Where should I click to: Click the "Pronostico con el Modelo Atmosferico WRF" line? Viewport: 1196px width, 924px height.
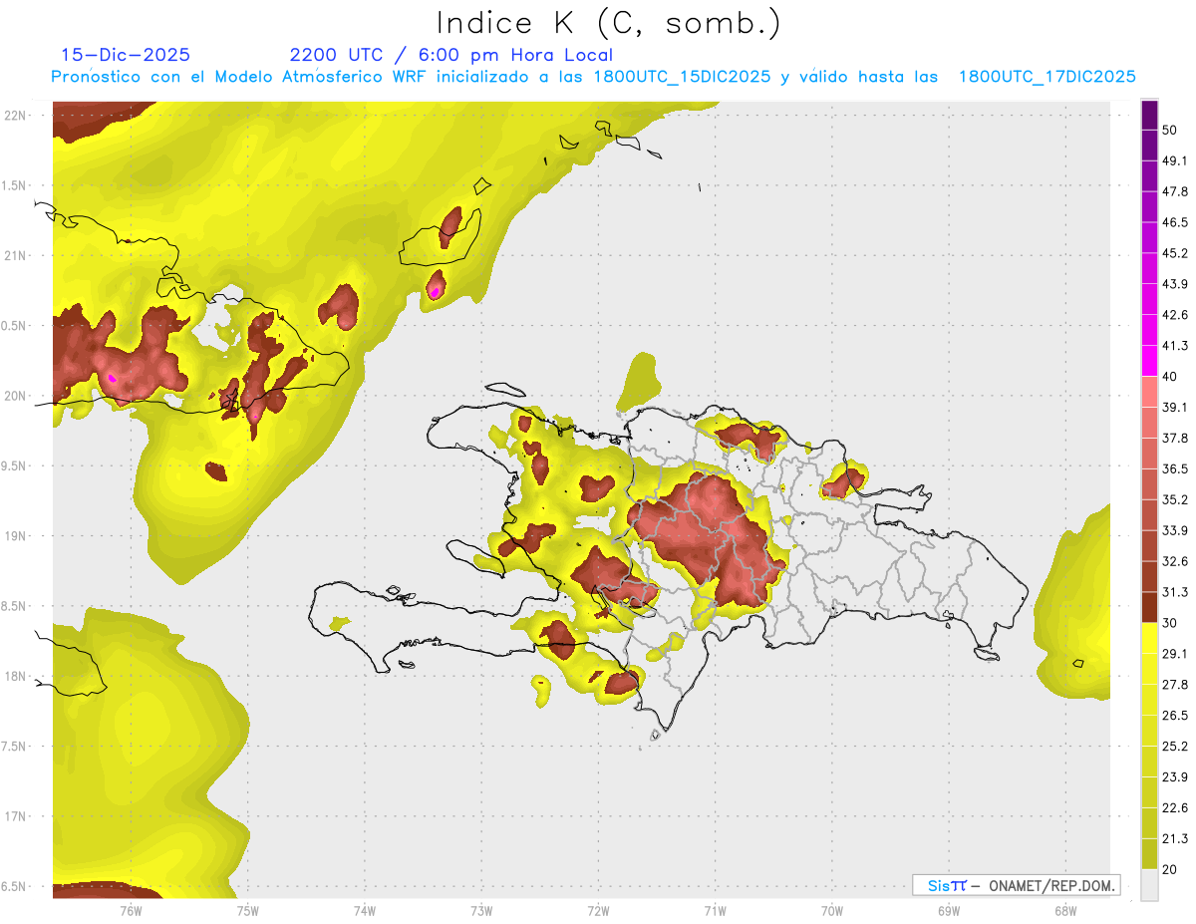(594, 77)
